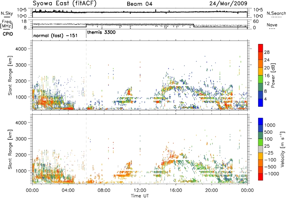Select the '4' tick on the Power colorbar
This screenshot has height=198, width=286.
click(x=266, y=99)
